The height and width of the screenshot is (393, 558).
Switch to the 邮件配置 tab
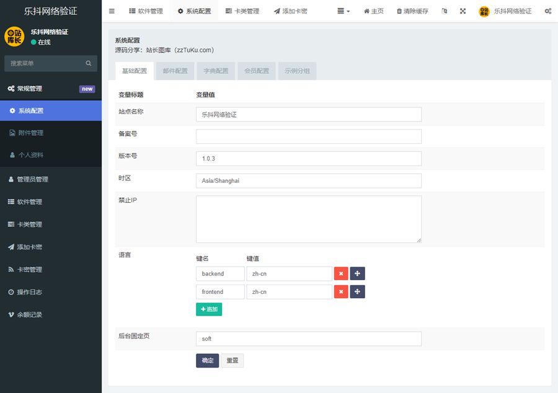click(175, 71)
